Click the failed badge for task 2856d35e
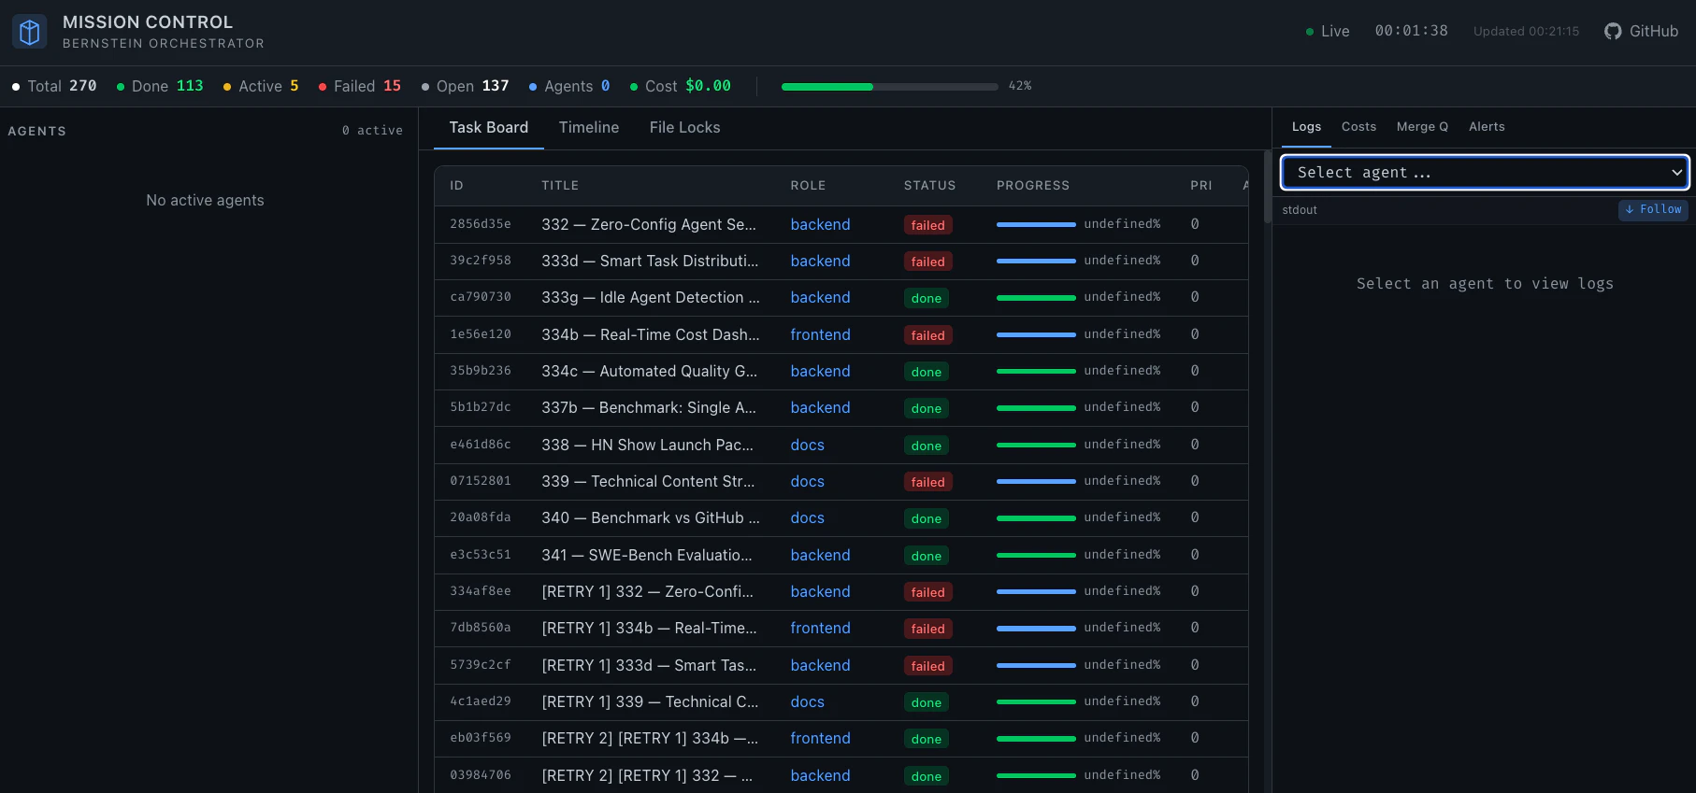1696x793 pixels. [x=927, y=225]
